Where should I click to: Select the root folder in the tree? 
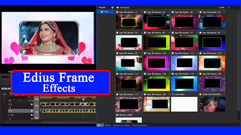click(105, 12)
